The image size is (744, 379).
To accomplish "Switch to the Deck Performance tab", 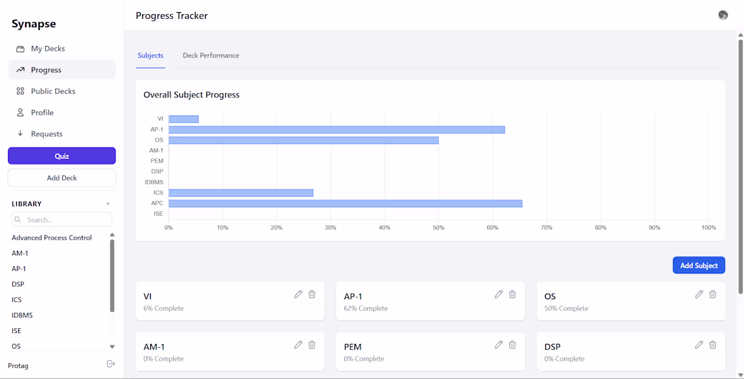I will click(x=210, y=55).
